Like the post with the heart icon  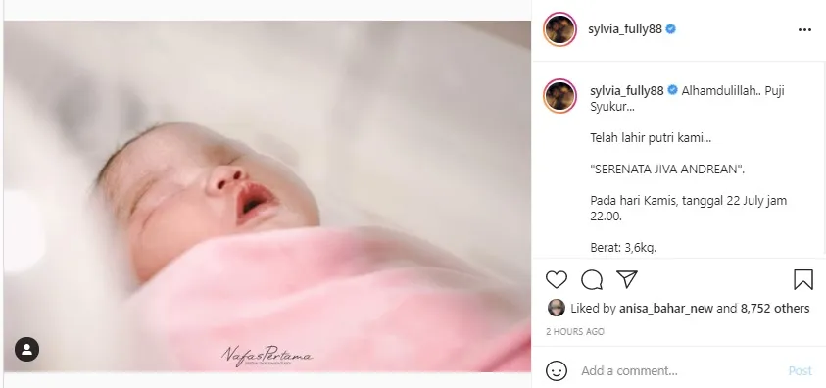tap(556, 279)
